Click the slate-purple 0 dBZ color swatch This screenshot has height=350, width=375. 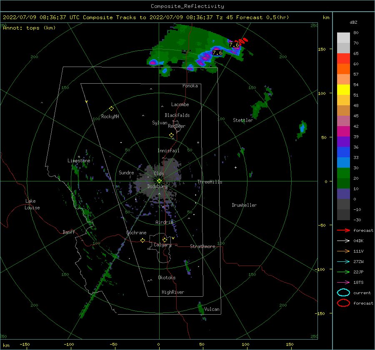(x=343, y=194)
